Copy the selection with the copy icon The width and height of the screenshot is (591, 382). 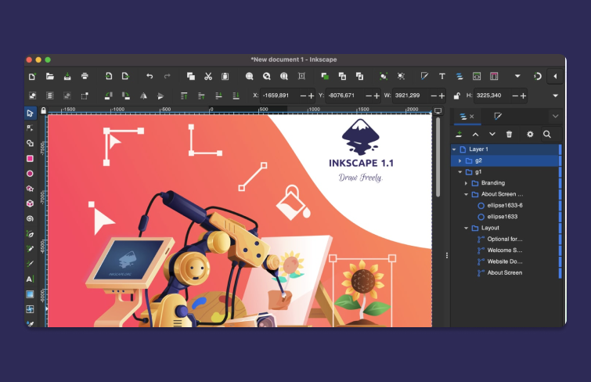tap(191, 77)
